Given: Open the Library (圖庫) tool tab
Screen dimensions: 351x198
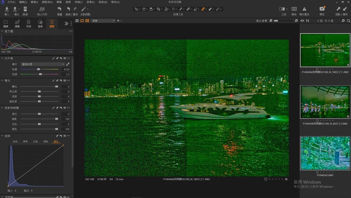Looking at the screenshot, I should 5,23.
